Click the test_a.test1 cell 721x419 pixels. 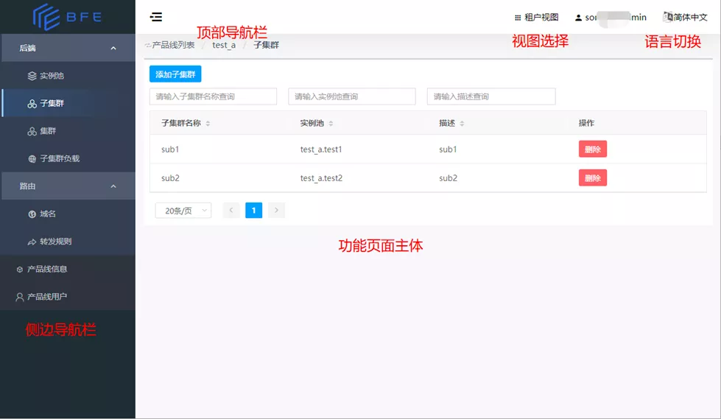321,149
